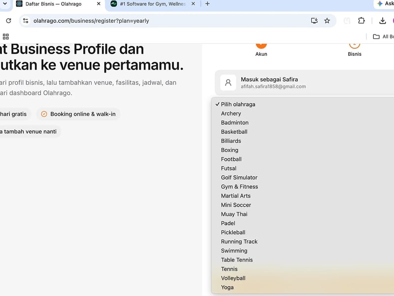Image resolution: width=394 pixels, height=296 pixels.
Task: Open the Extensions puzzle icon
Action: point(361,21)
